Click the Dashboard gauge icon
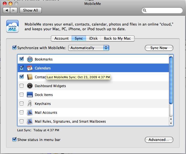Image resolution: width=186 pixels, height=154 pixels. point(30,86)
